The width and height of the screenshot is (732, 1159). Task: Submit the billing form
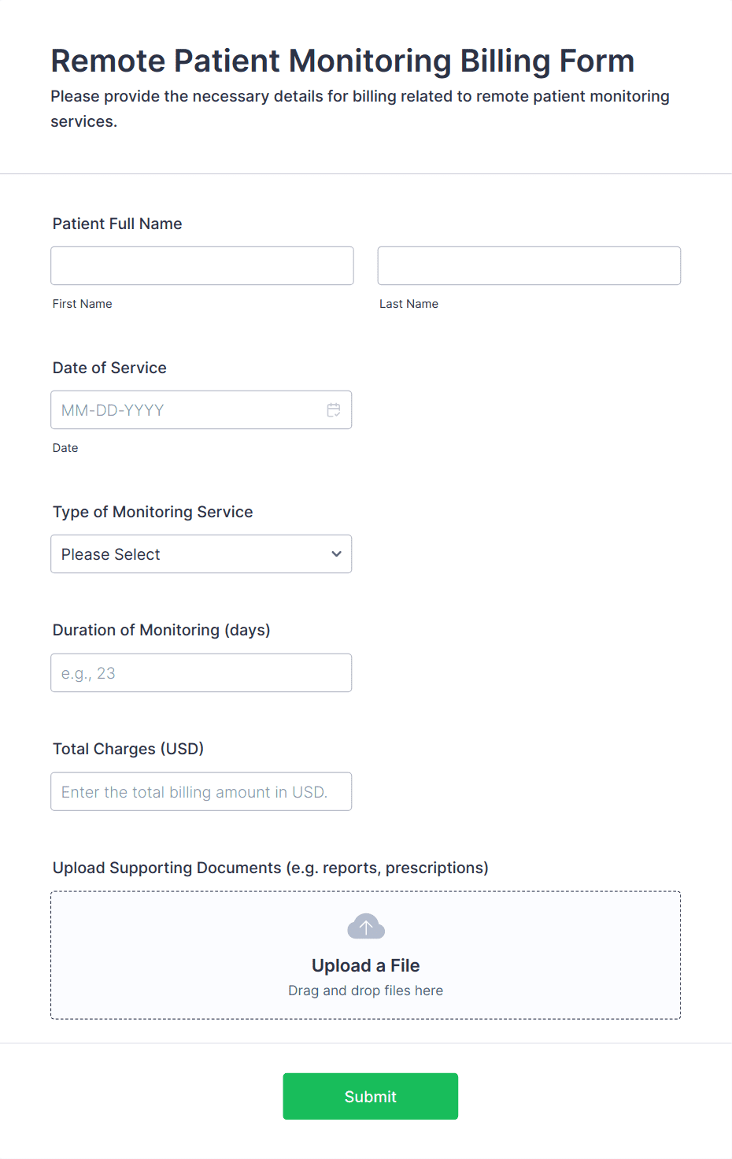[x=371, y=1097]
